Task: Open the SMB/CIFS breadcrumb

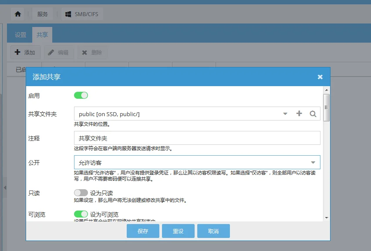Action: [82, 14]
